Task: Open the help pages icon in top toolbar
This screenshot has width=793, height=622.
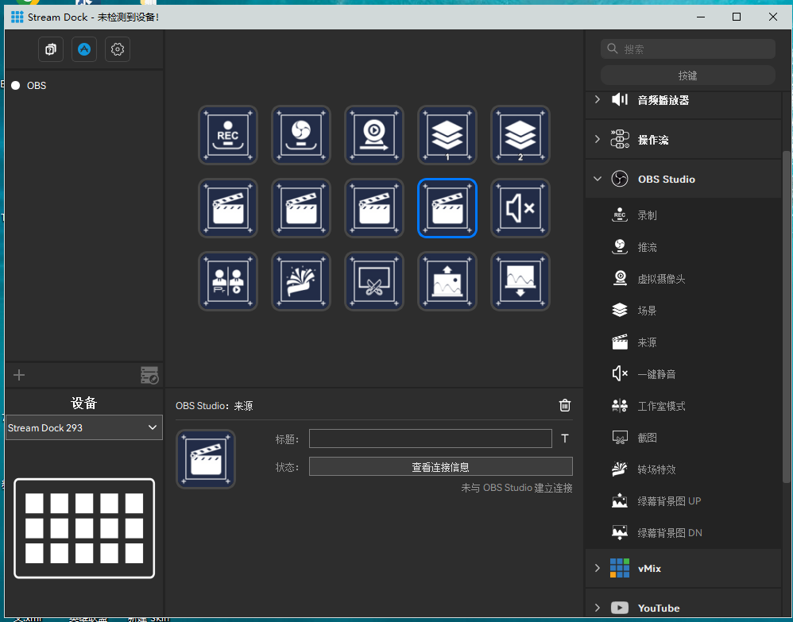Action: 51,49
